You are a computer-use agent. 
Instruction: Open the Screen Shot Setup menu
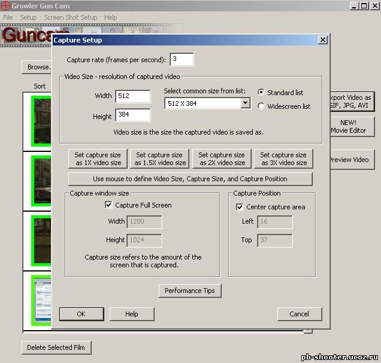71,17
